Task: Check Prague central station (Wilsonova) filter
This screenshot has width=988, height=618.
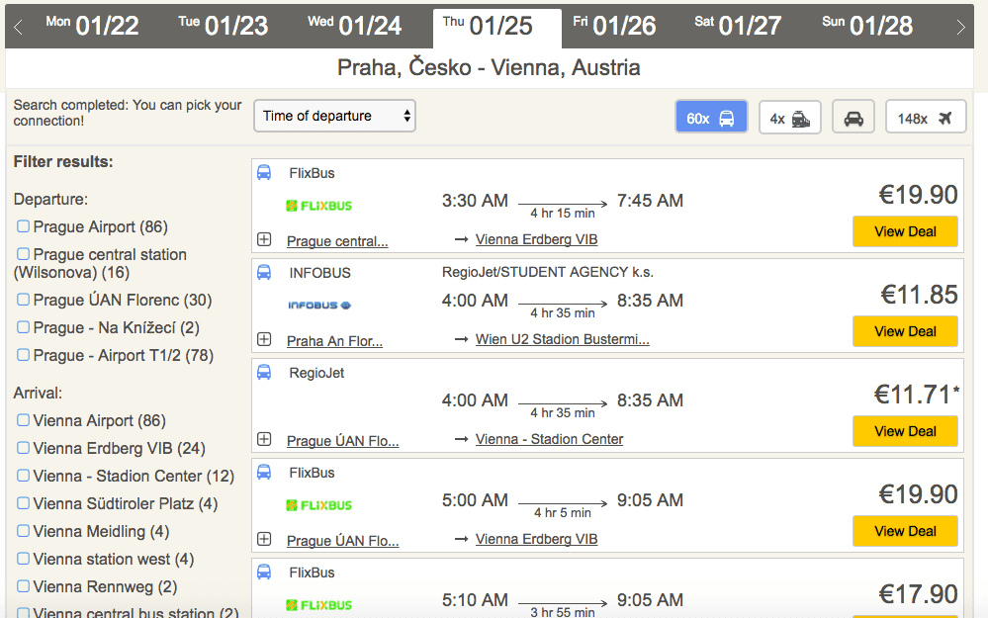Action: [x=24, y=254]
